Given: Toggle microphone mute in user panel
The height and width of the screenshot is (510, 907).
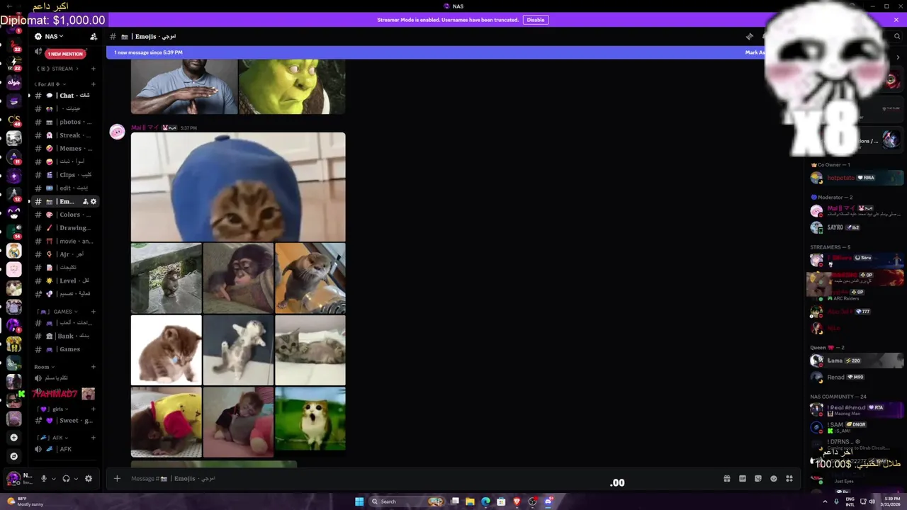Looking at the screenshot, I should (44, 478).
